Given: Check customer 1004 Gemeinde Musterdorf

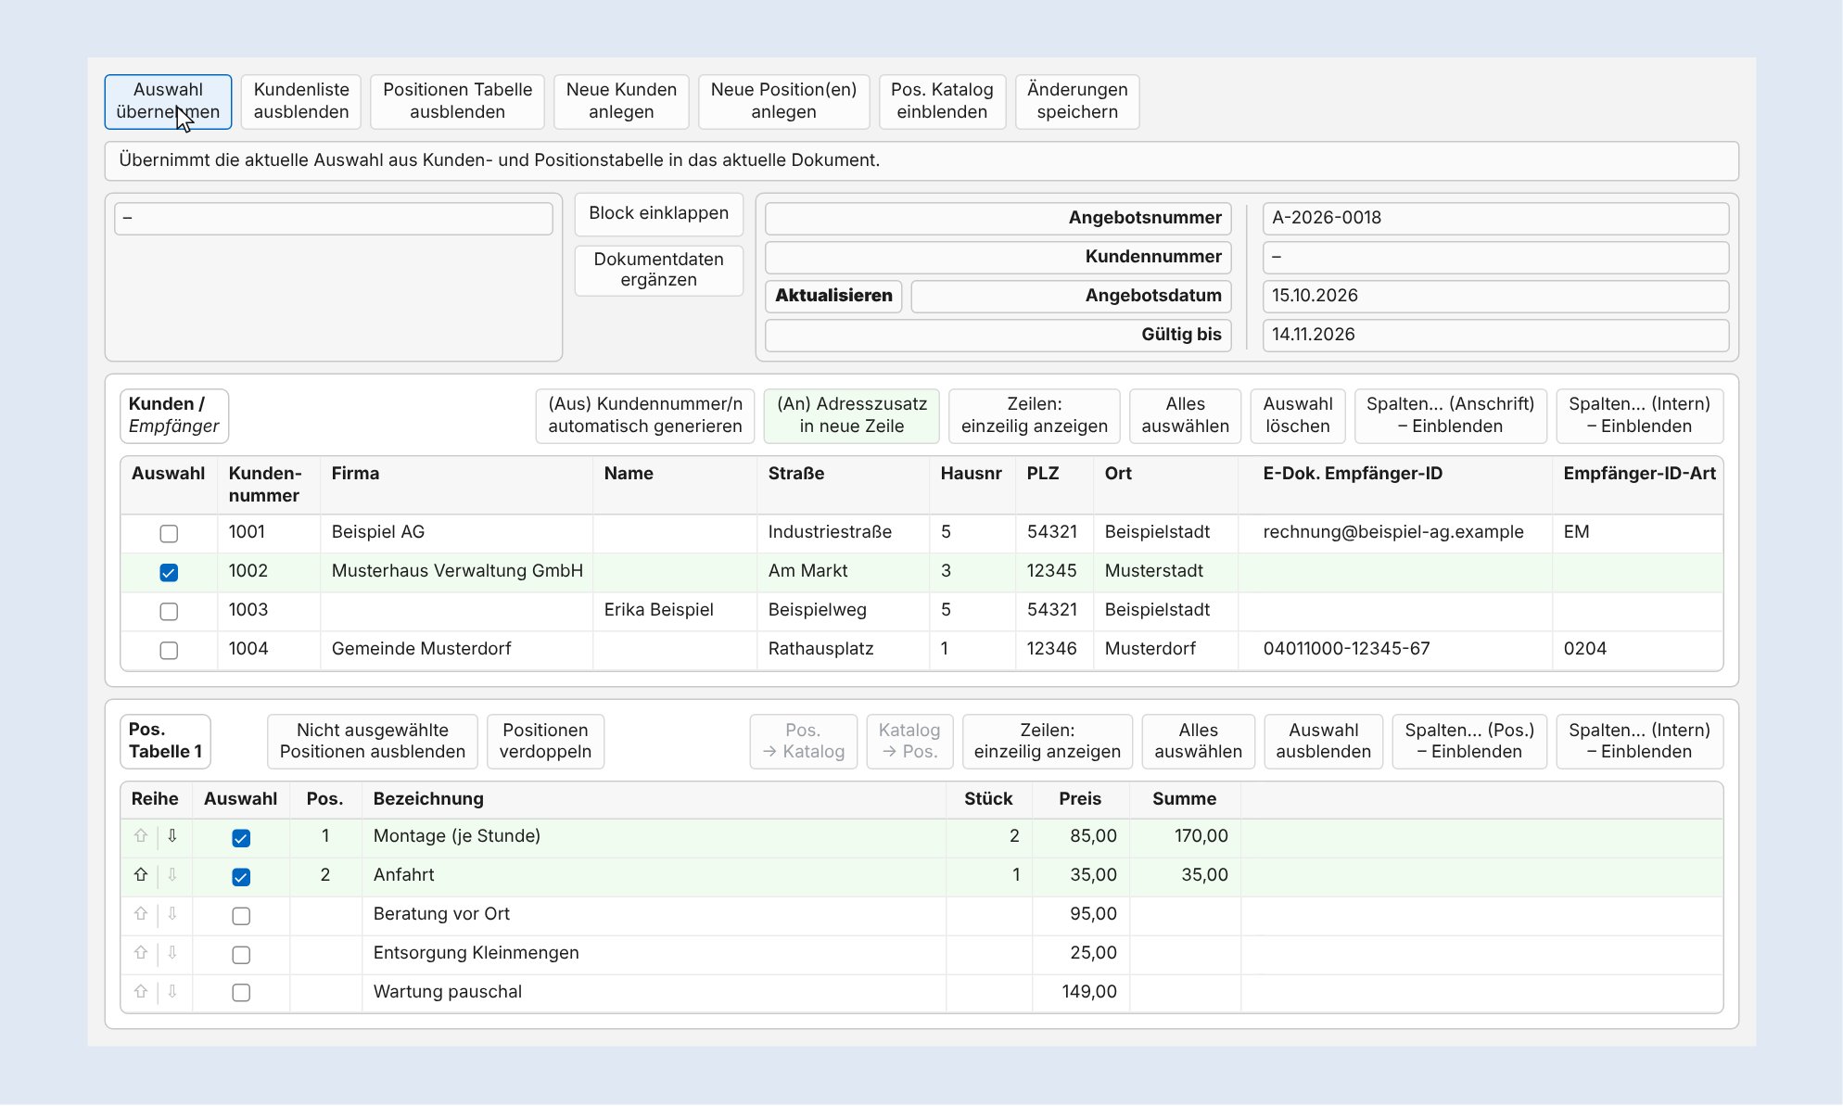Looking at the screenshot, I should click(x=169, y=651).
